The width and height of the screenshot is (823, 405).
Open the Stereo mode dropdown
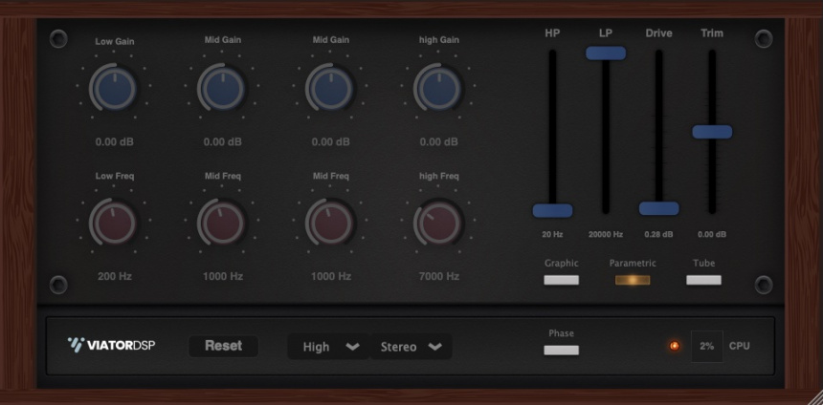pos(411,347)
